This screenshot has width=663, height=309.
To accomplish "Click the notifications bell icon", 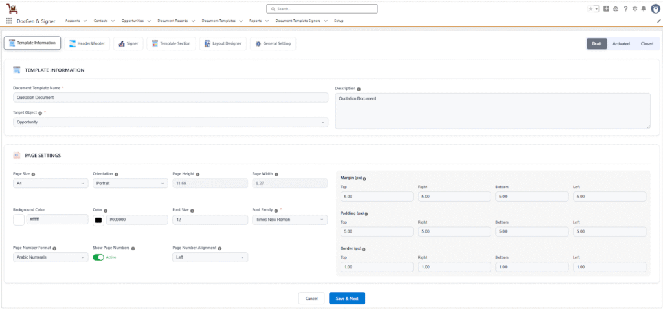I will point(644,8).
